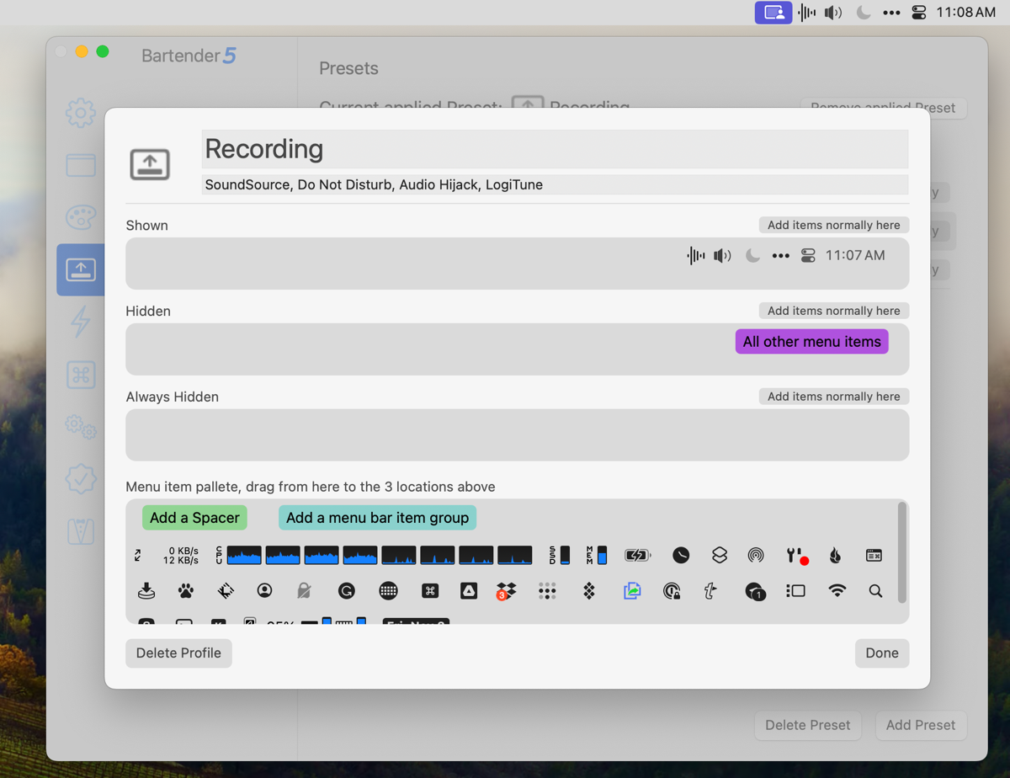The height and width of the screenshot is (778, 1010).
Task: Click the magnifying glass search icon in palette
Action: pyautogui.click(x=875, y=591)
